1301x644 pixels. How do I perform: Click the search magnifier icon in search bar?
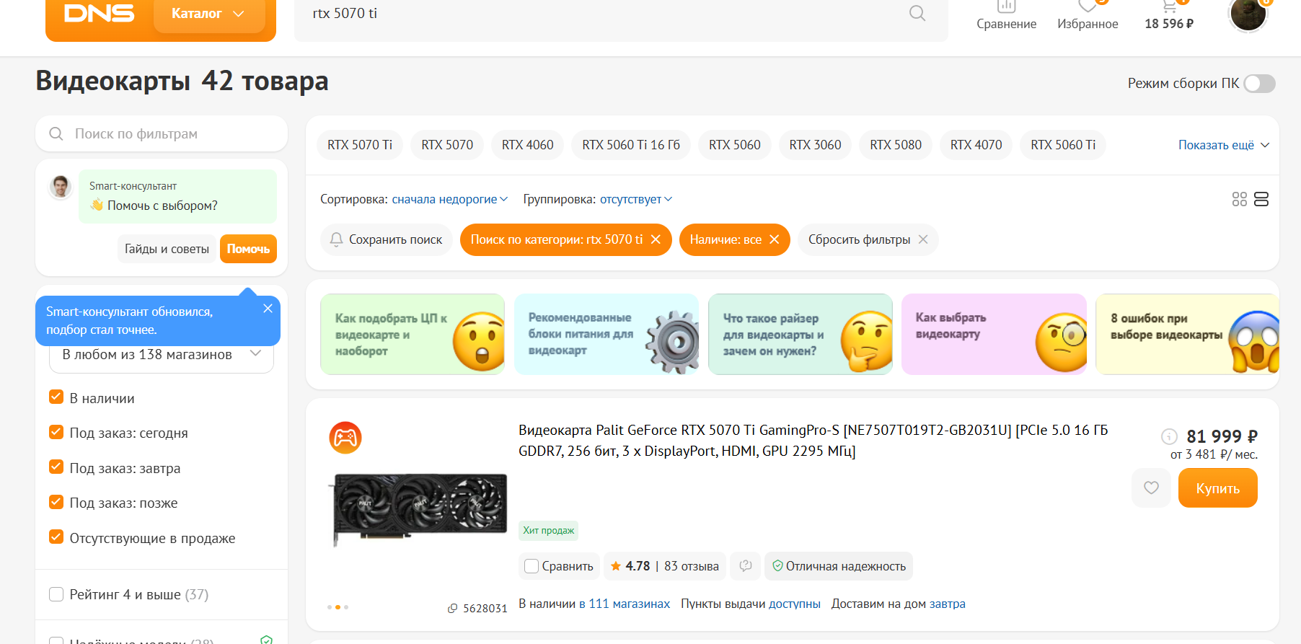point(917,13)
